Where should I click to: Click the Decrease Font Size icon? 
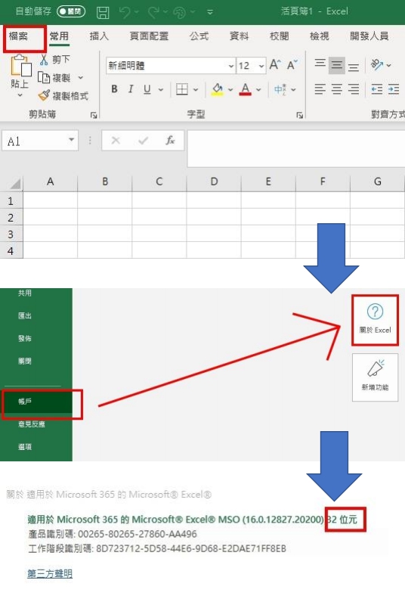292,65
